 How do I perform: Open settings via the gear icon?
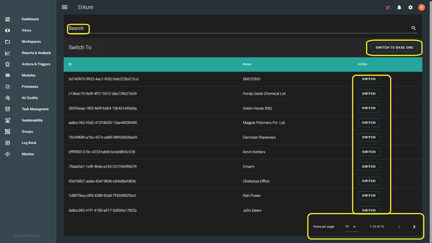(410, 8)
